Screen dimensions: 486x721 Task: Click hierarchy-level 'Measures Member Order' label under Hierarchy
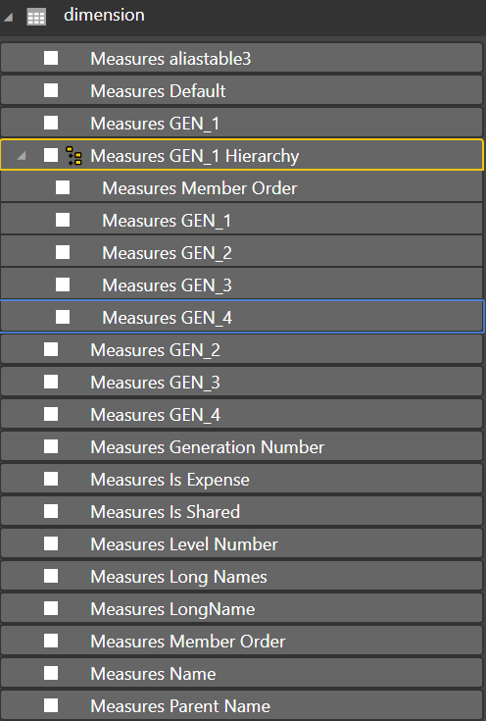coord(200,188)
